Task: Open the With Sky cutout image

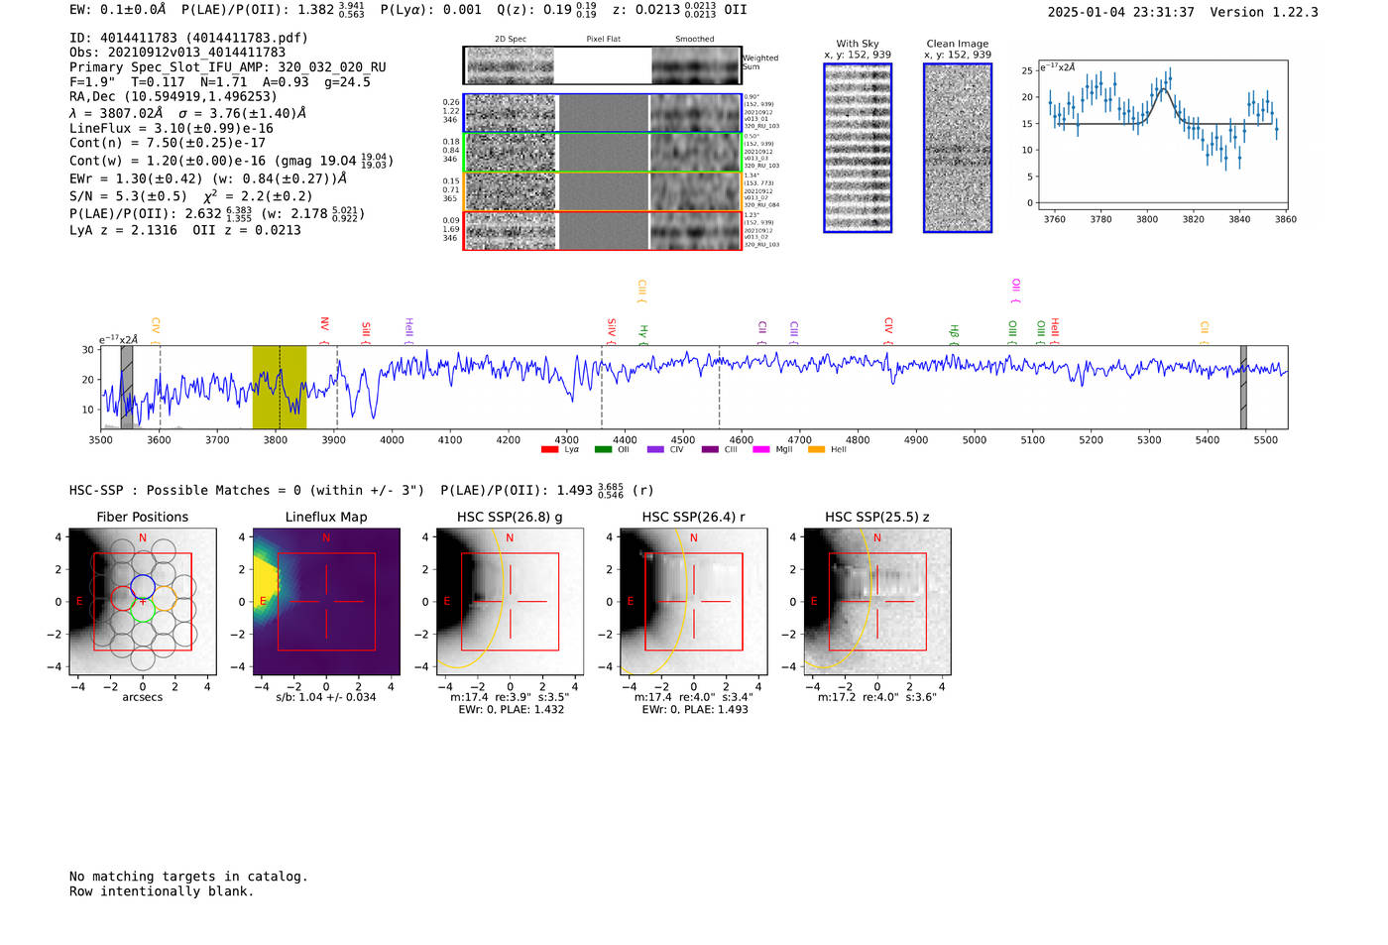Action: 858,148
